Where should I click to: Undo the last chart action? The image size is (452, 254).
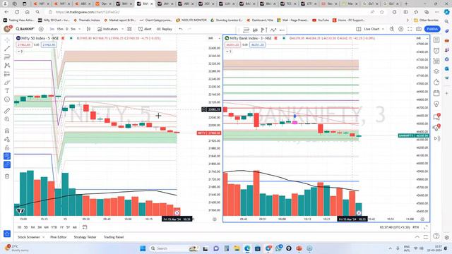(x=181, y=29)
